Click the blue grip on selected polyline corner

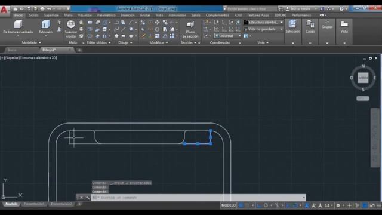point(211,143)
